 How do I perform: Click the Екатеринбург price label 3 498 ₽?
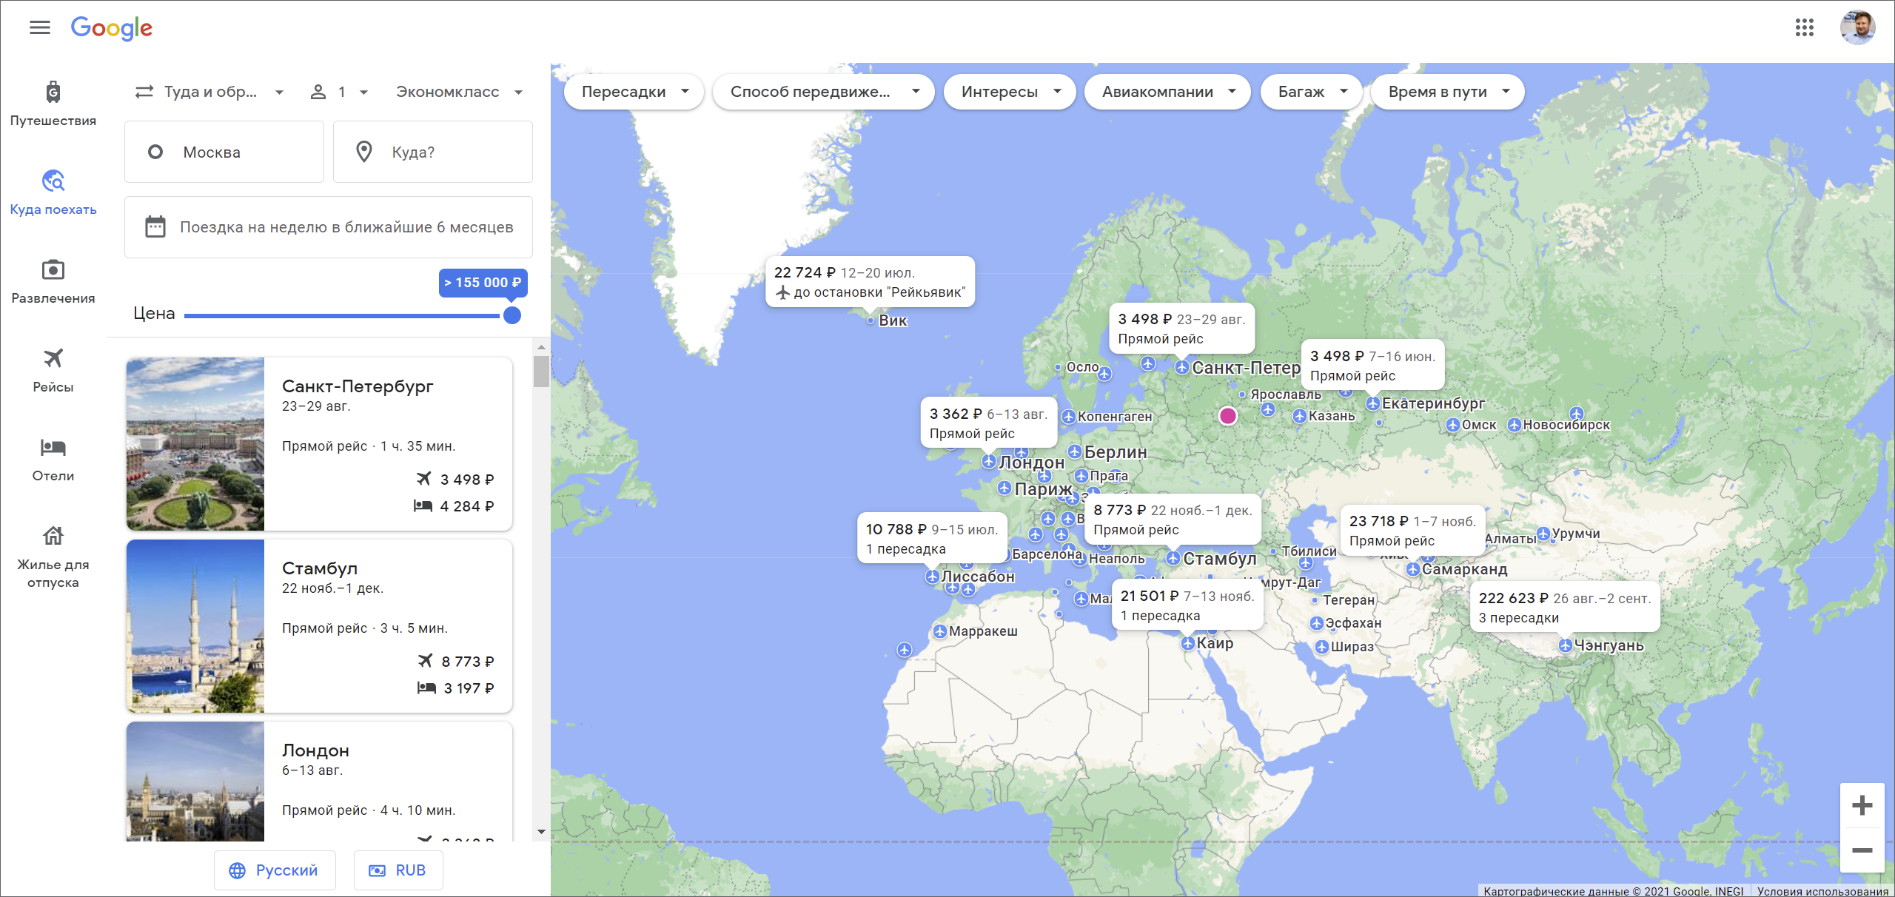tap(1373, 366)
